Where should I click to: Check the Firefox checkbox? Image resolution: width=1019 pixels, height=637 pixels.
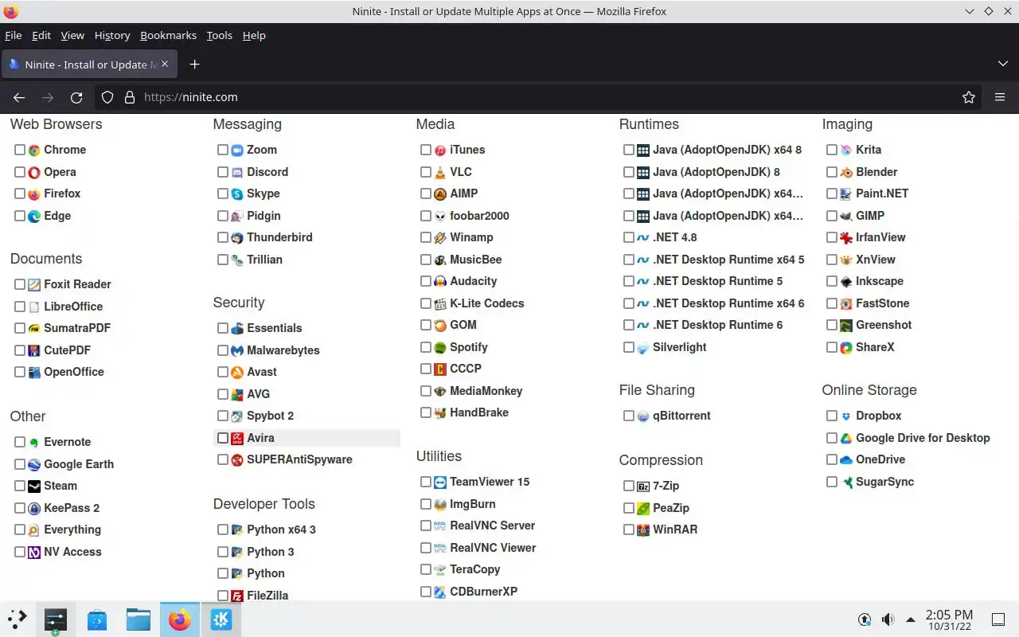20,193
